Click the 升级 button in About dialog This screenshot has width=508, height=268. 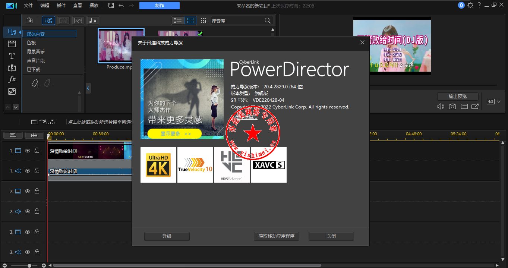click(x=167, y=236)
